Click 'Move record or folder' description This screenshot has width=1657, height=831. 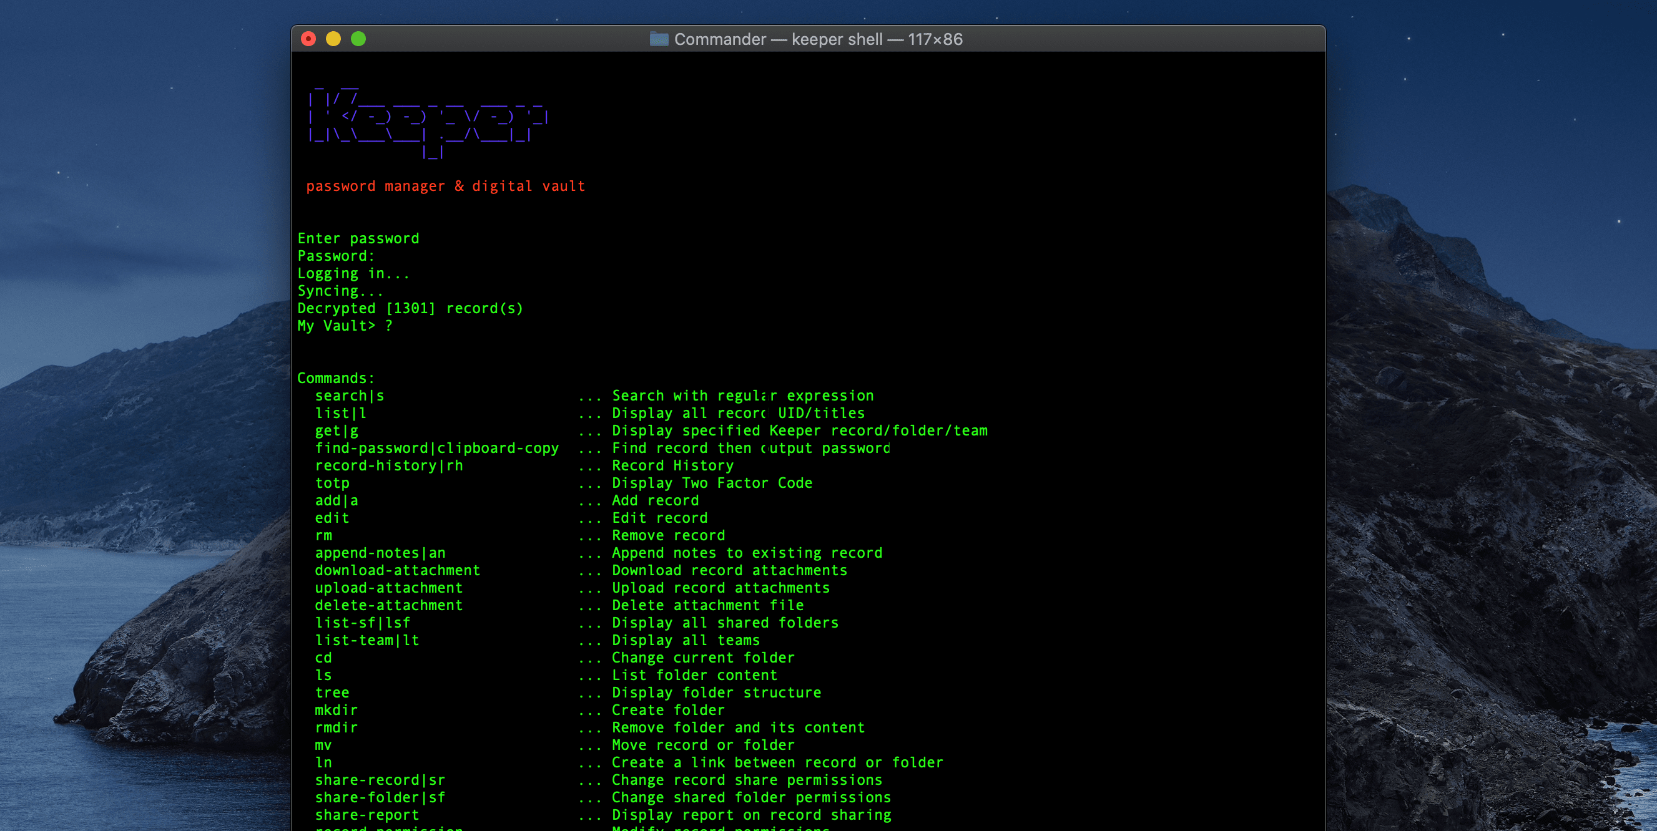tap(704, 745)
